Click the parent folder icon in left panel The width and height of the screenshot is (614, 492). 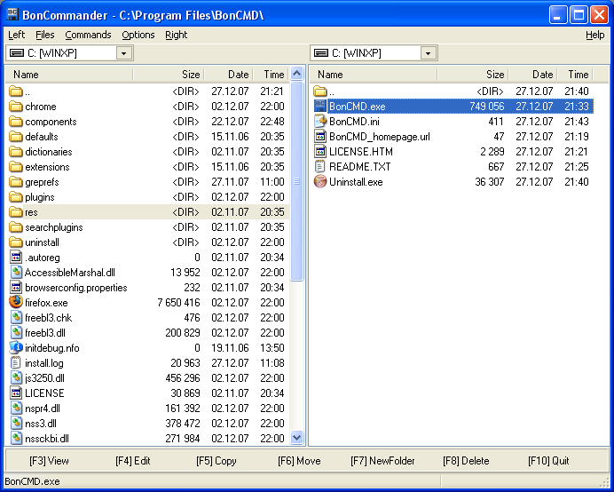[16, 91]
